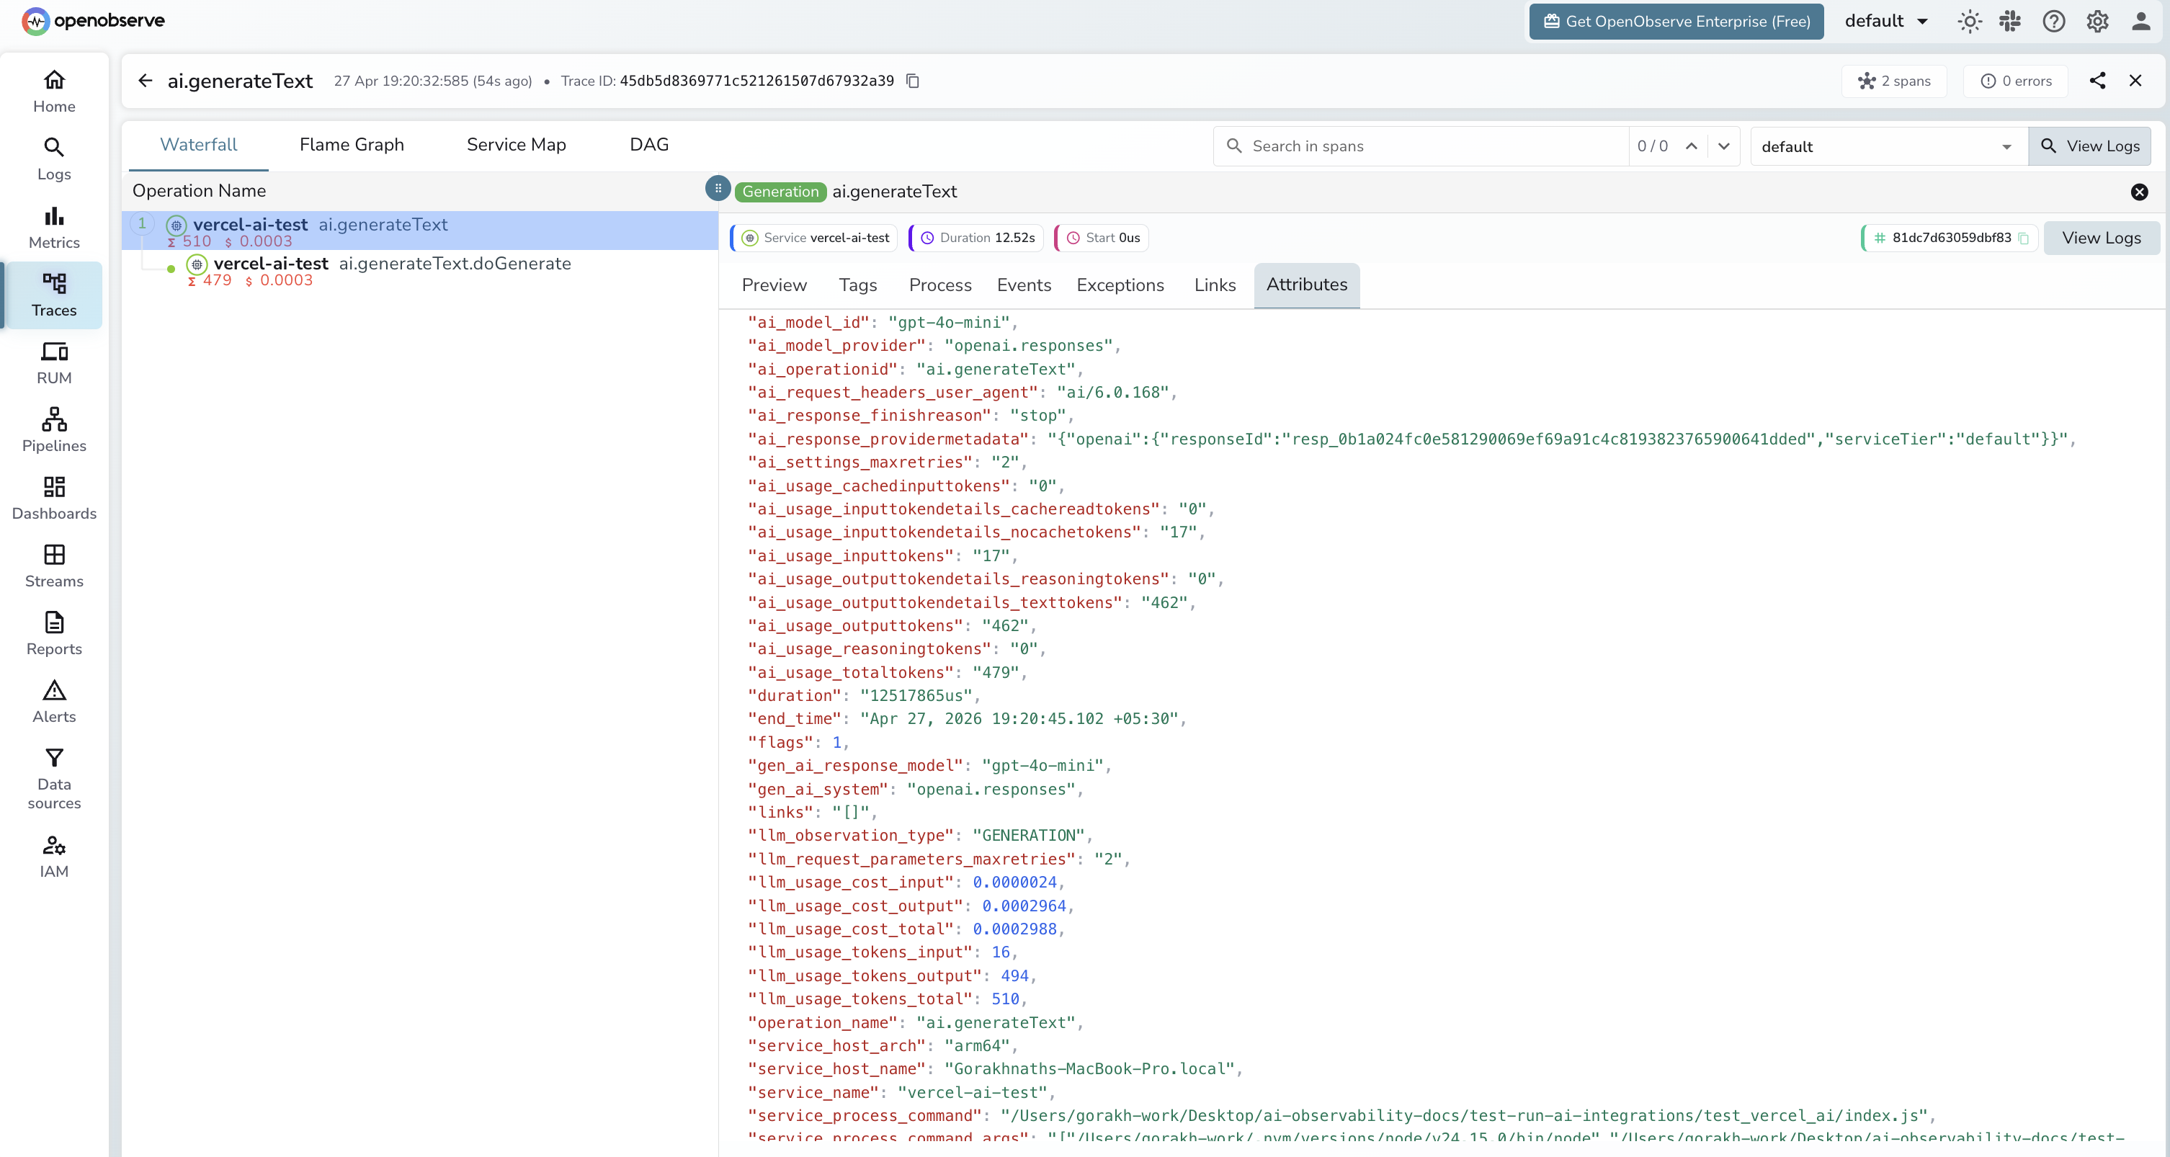Open the Traces section in the sidebar
The width and height of the screenshot is (2170, 1157).
pyautogui.click(x=53, y=295)
